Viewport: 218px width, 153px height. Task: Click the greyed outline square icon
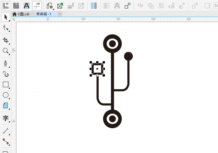tap(207, 6)
